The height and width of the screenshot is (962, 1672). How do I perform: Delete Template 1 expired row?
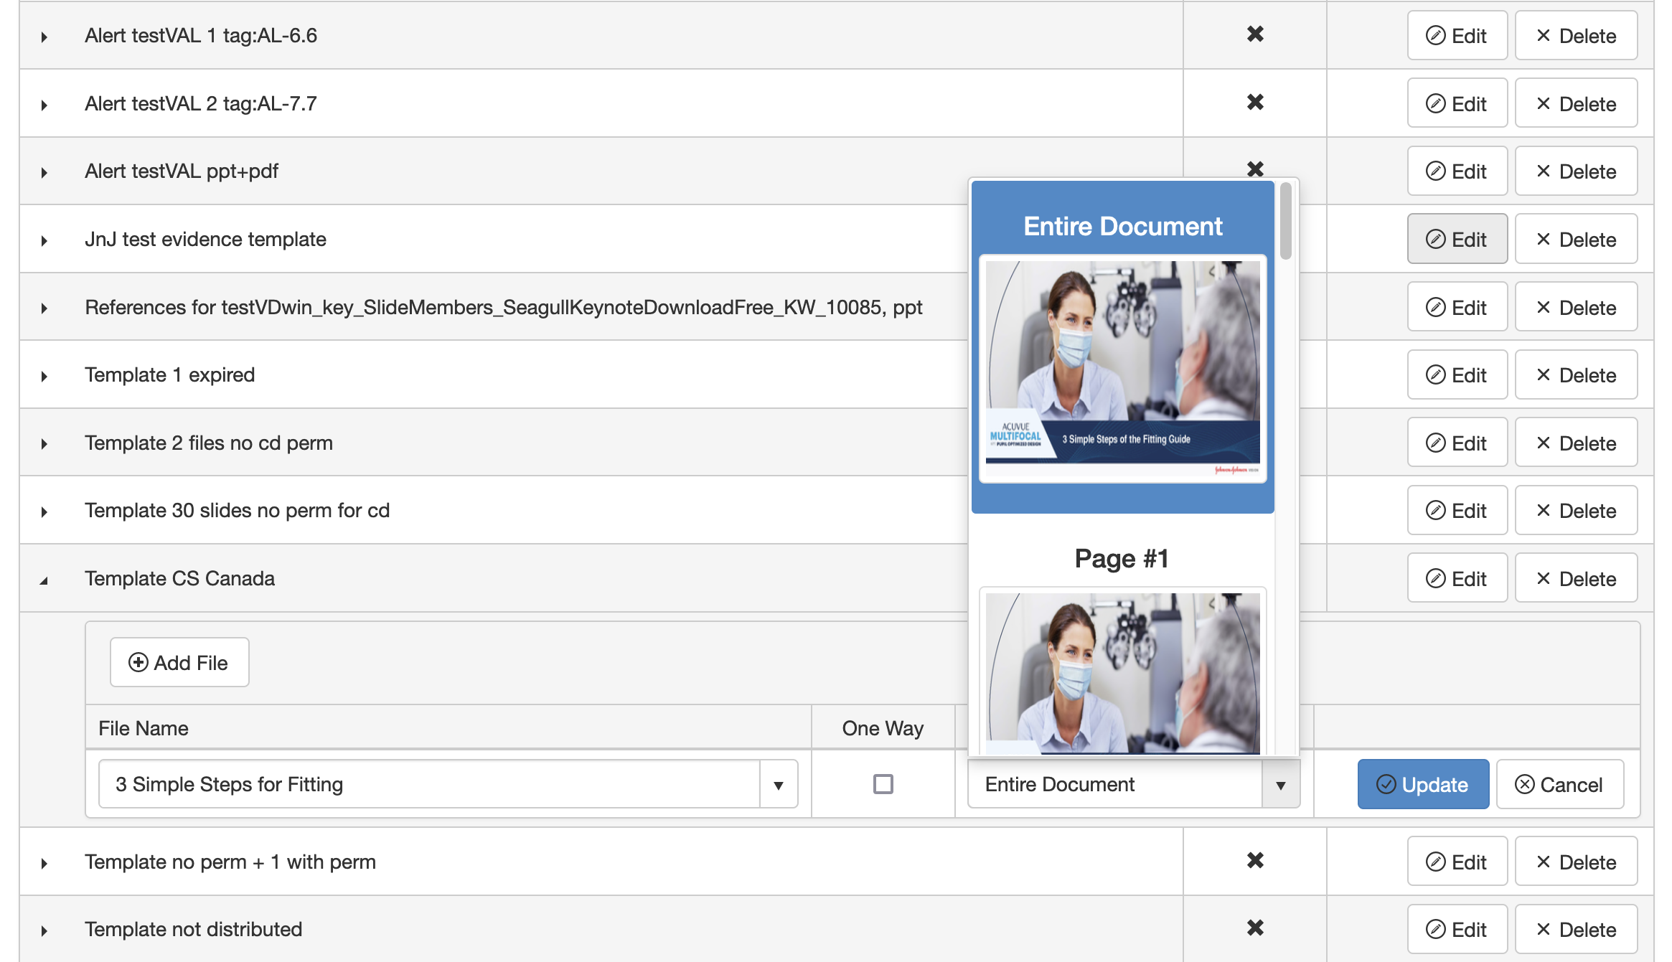pyautogui.click(x=1575, y=375)
